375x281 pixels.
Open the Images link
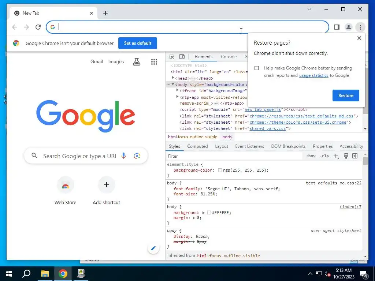(116, 61)
